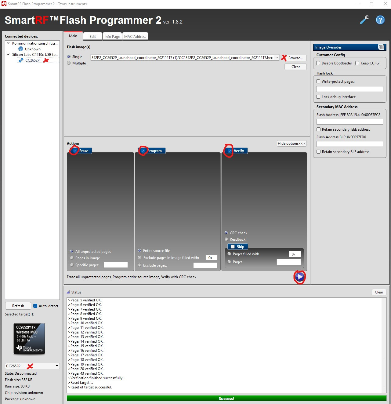The width and height of the screenshot is (391, 404).
Task: Select Entire source file for Program
Action: (x=139, y=251)
